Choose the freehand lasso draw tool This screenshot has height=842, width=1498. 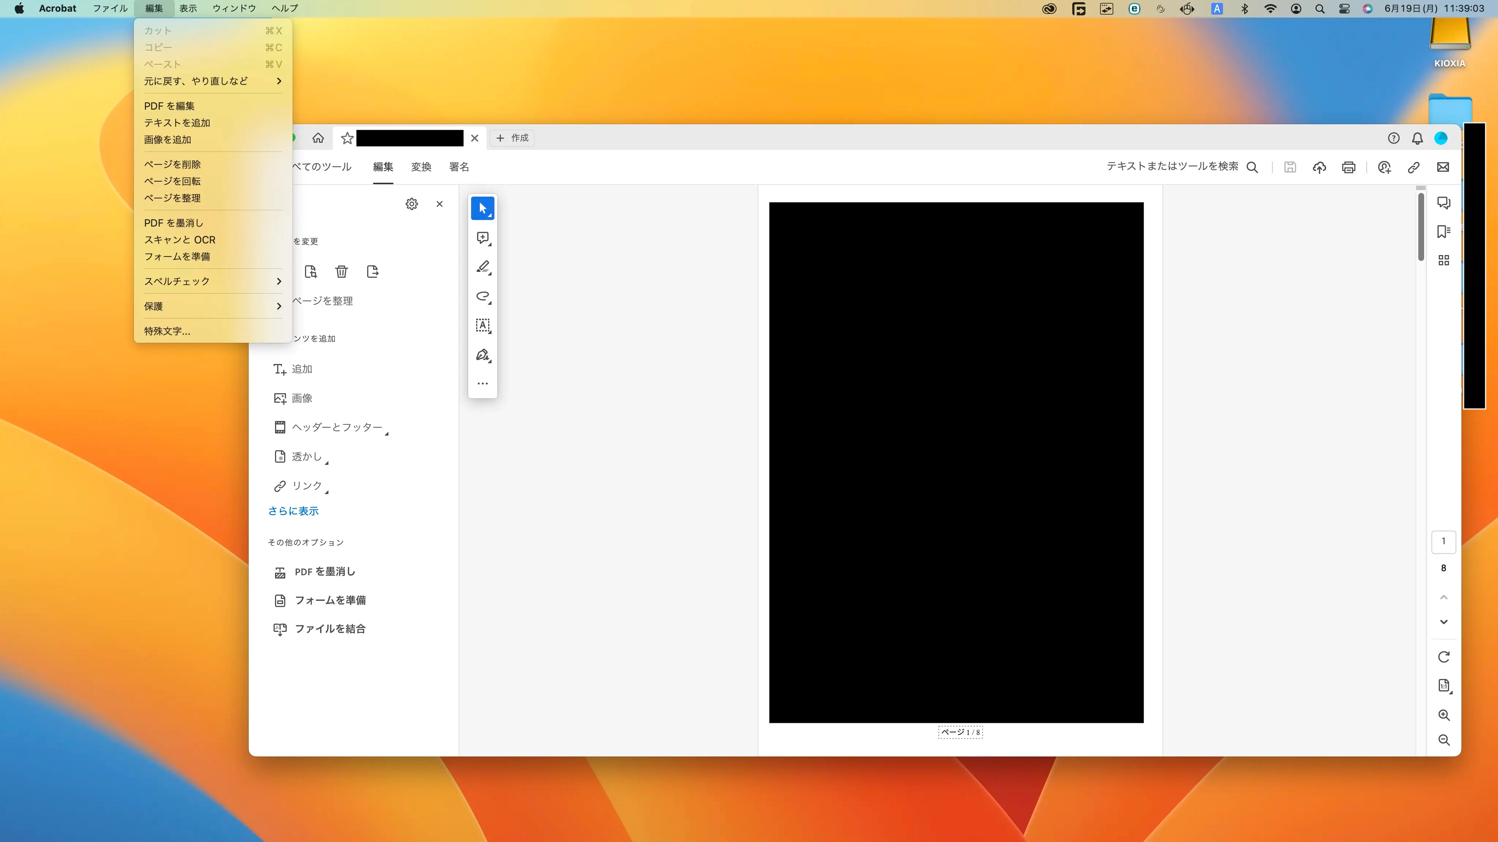pyautogui.click(x=482, y=296)
